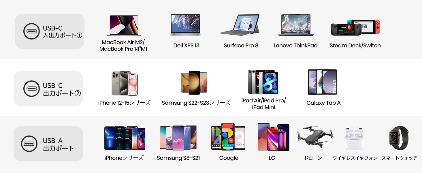Viewport: 422px width, 173px height.
Task: Click the drone (ドローン) icon
Action: 315,137
